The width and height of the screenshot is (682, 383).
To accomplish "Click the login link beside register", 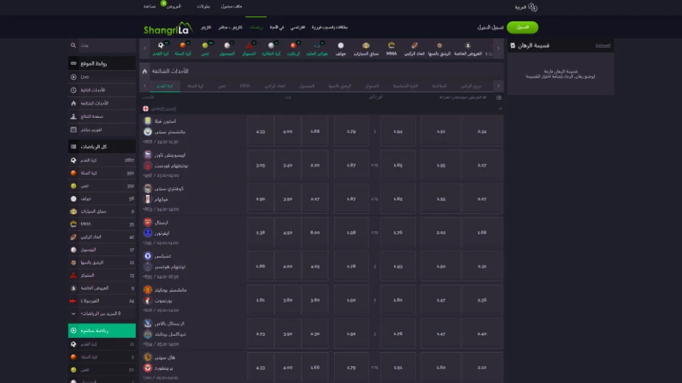I will pyautogui.click(x=490, y=27).
